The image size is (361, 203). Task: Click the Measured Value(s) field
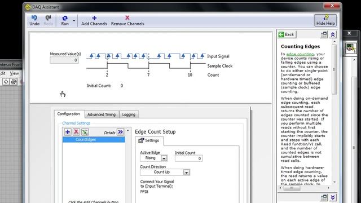point(64,60)
